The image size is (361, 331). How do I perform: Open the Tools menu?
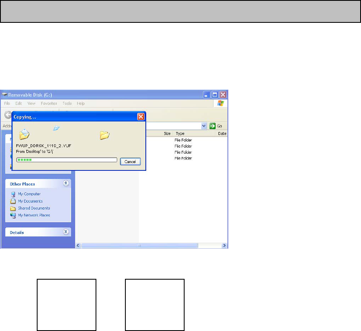click(x=67, y=104)
